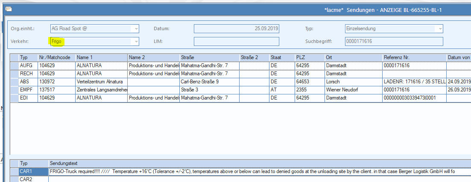Click the Ort column header

[353, 57]
